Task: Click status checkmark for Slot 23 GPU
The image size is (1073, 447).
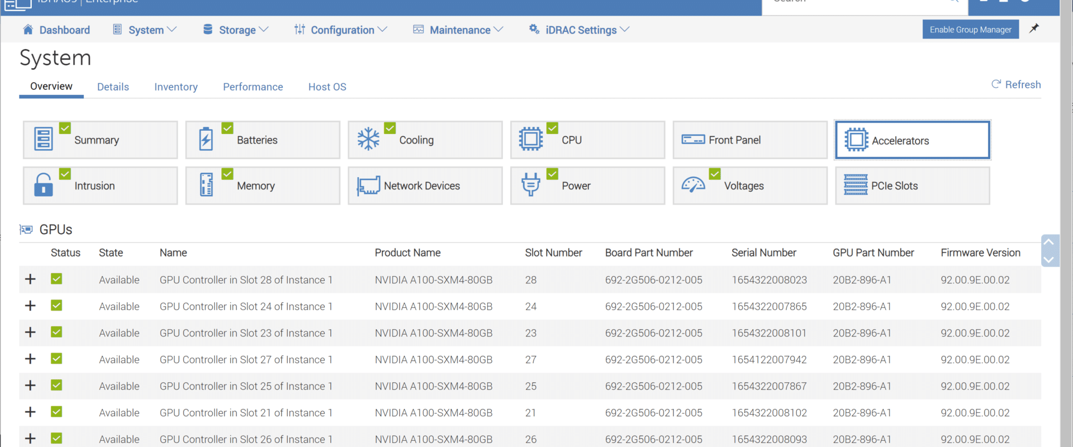Action: coord(56,332)
